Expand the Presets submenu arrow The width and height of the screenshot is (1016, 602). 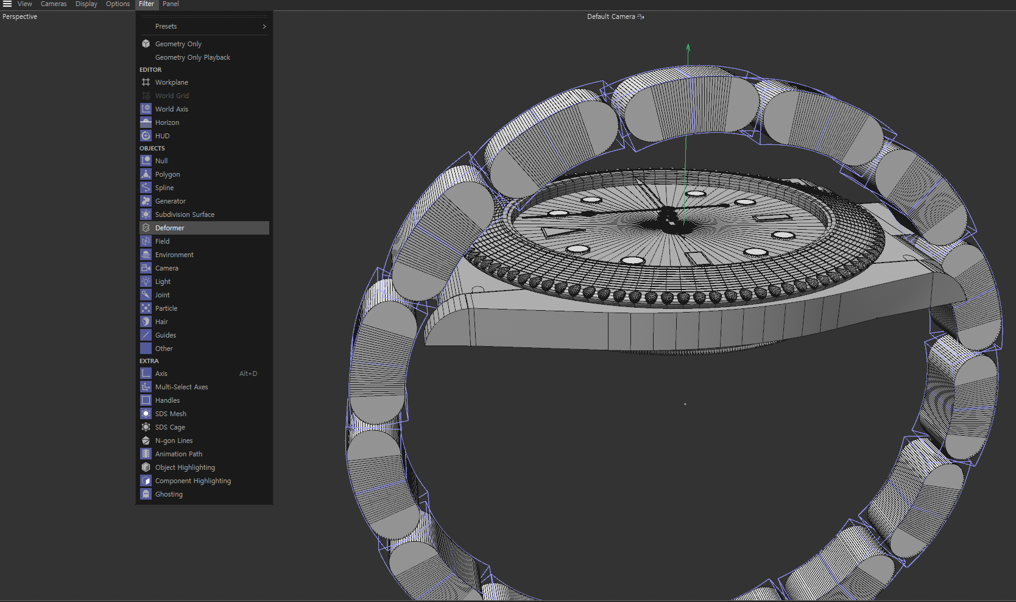(264, 26)
